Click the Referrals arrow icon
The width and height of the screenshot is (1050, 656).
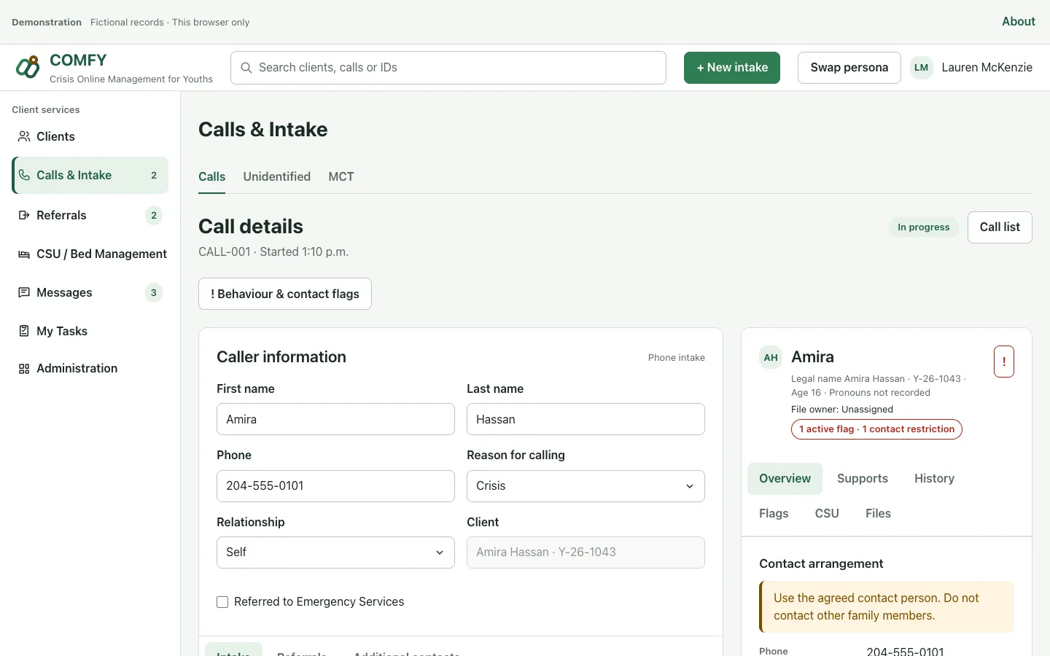pyautogui.click(x=24, y=215)
